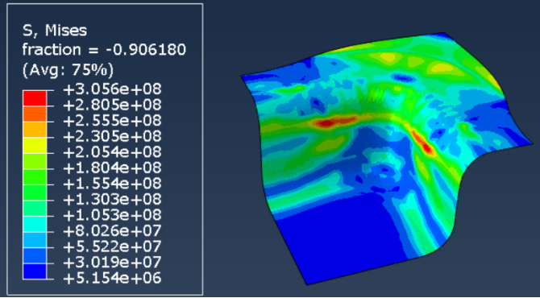This screenshot has width=540, height=298.
Task: Click the minimum value +5.154e+06
Action: (112, 277)
